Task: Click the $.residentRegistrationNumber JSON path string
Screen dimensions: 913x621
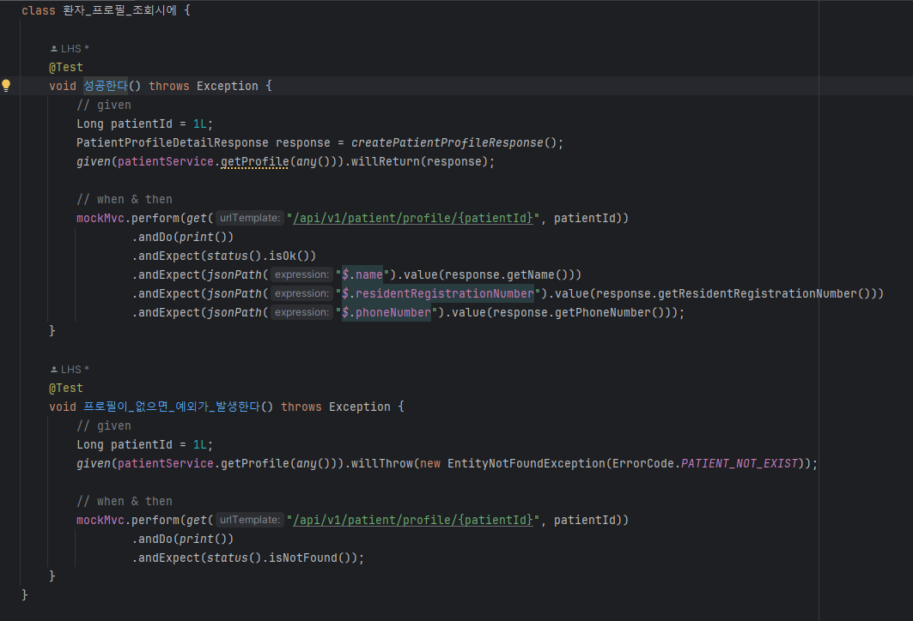Action: [438, 293]
